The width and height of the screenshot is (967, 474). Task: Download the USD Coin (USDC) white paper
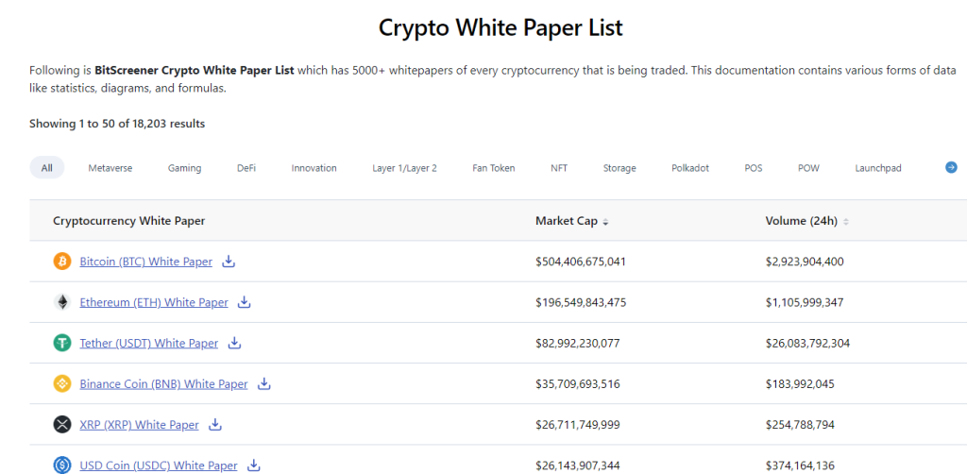[253, 466]
